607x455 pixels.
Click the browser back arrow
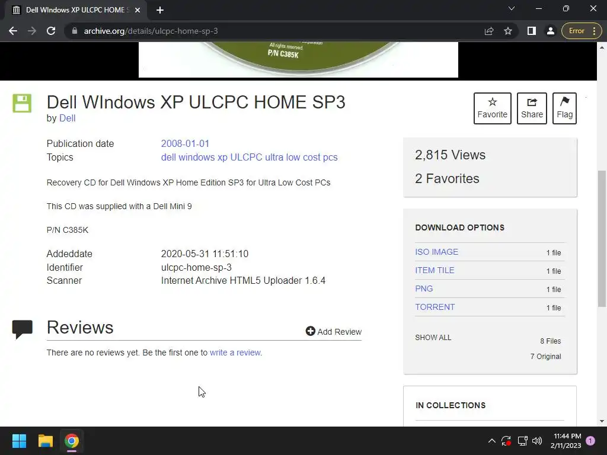[13, 31]
